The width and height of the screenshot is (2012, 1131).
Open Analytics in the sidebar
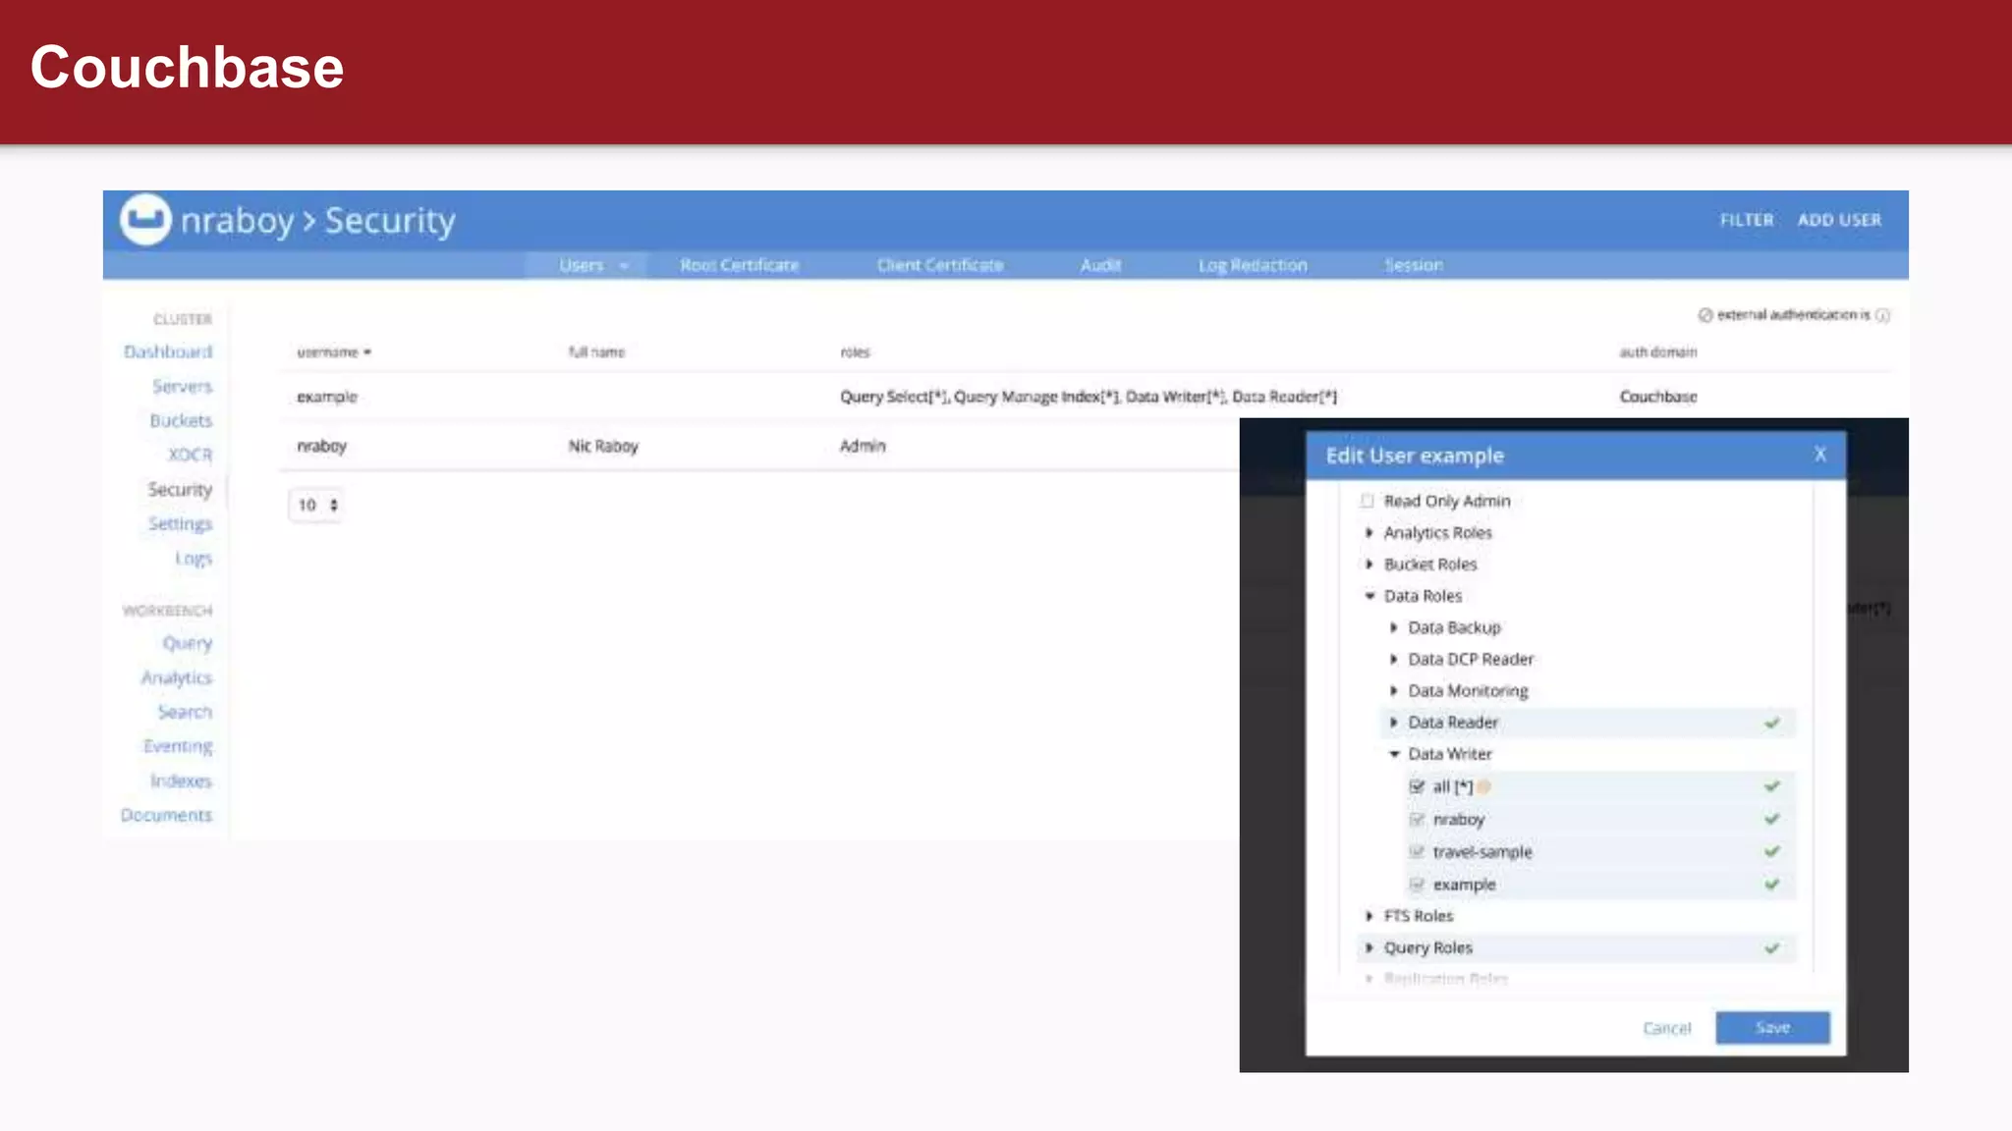(x=176, y=677)
